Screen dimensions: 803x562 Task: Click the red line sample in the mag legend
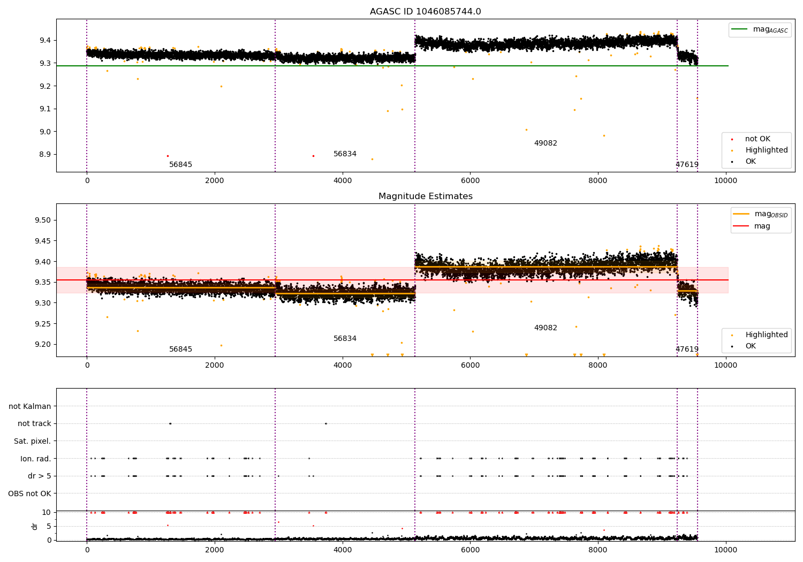tap(741, 226)
